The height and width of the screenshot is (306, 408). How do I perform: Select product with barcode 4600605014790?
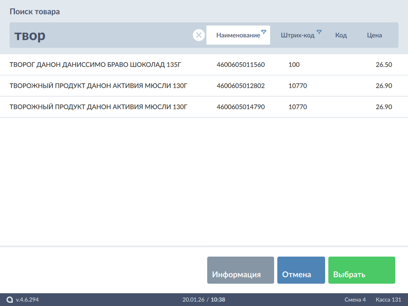241,107
